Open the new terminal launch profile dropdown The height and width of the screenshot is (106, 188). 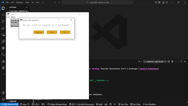click(x=141, y=62)
